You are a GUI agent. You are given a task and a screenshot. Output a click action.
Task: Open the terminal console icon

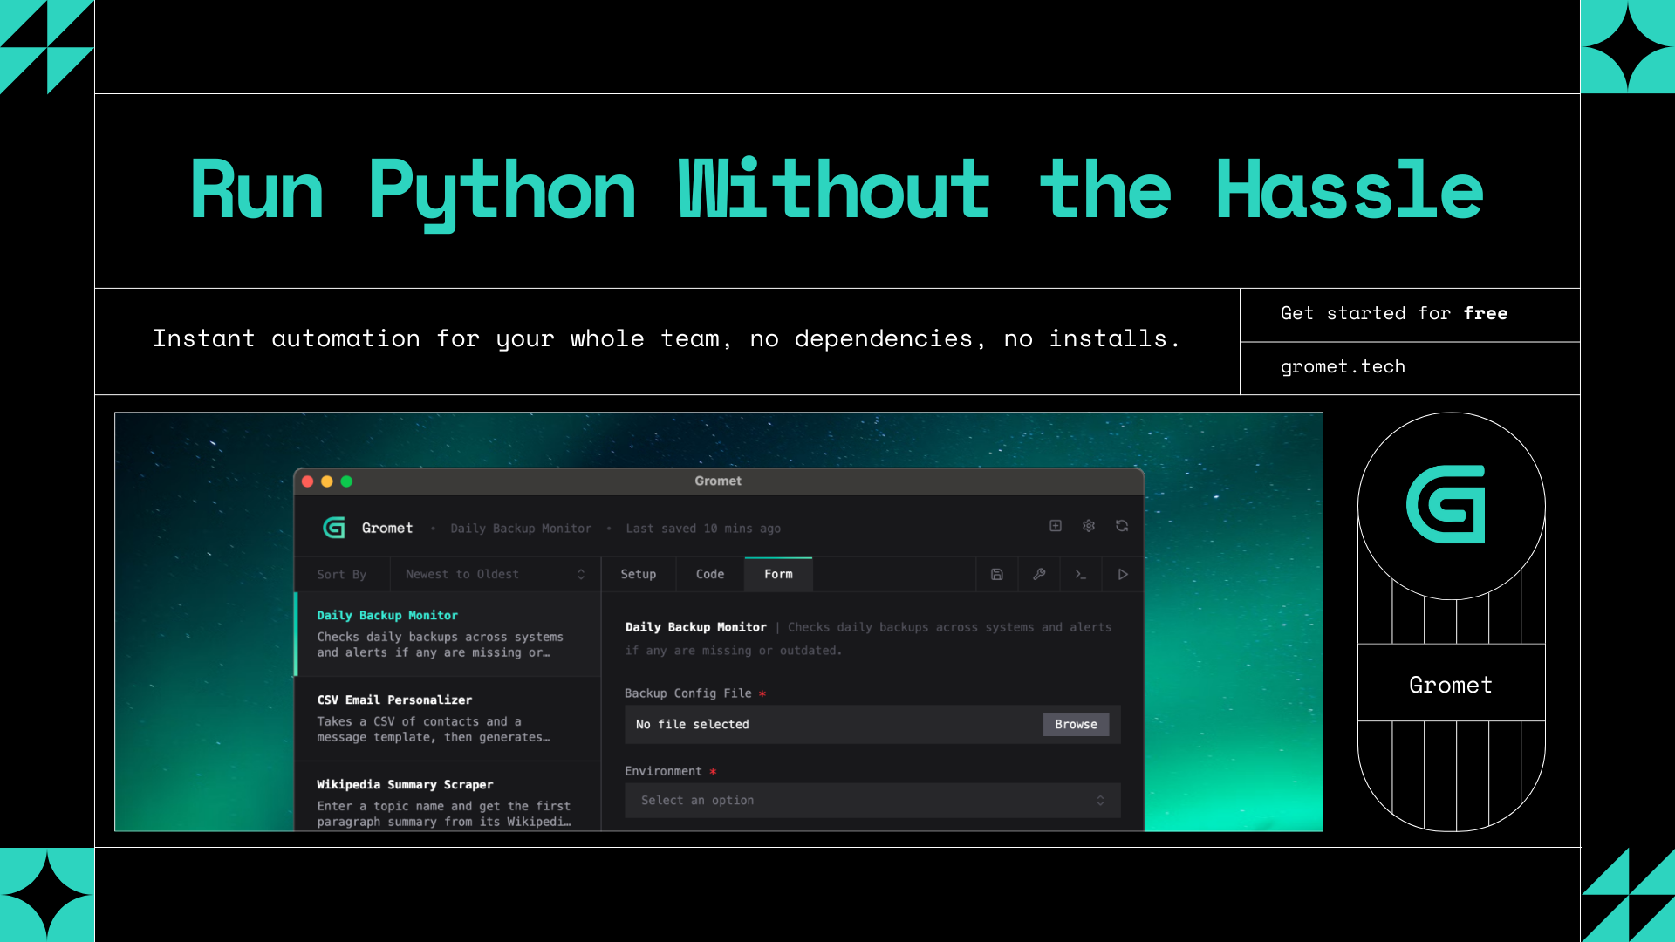pos(1081,574)
